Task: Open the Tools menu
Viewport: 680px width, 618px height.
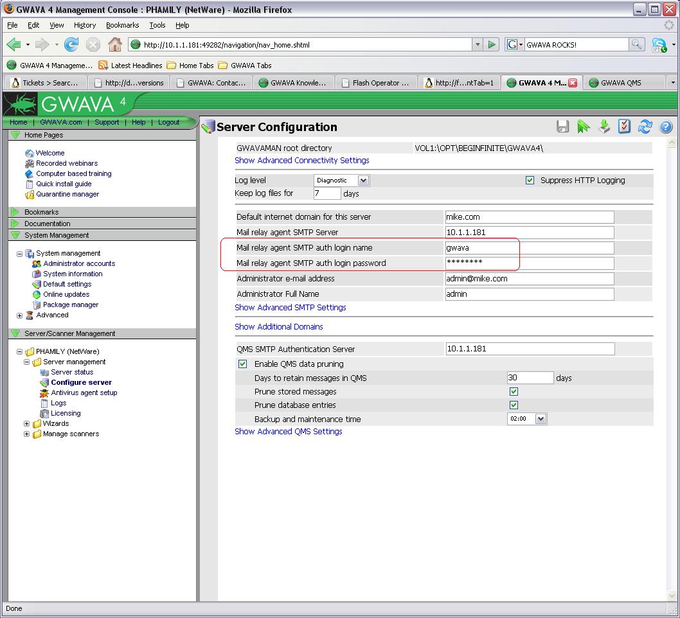Action: [x=157, y=25]
